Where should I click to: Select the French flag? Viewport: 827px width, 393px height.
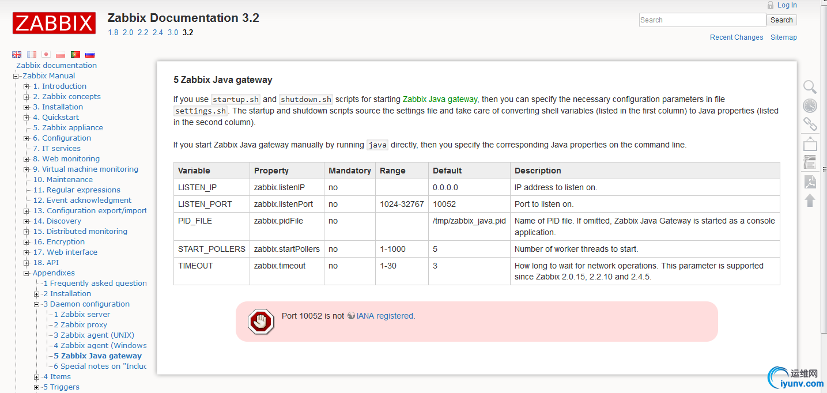coord(32,54)
